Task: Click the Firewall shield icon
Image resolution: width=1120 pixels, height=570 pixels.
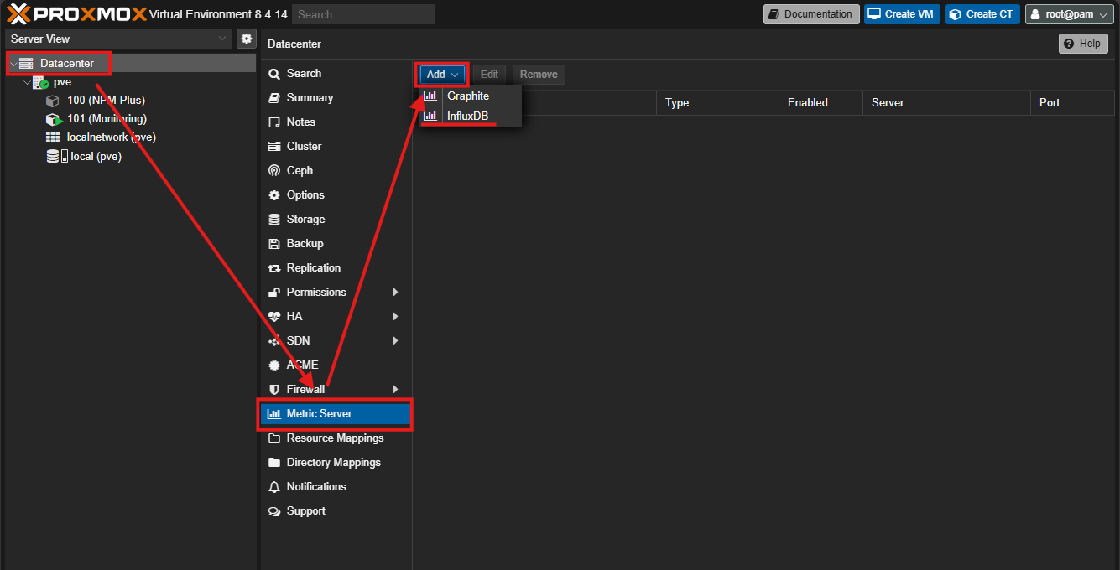Action: [x=273, y=390]
